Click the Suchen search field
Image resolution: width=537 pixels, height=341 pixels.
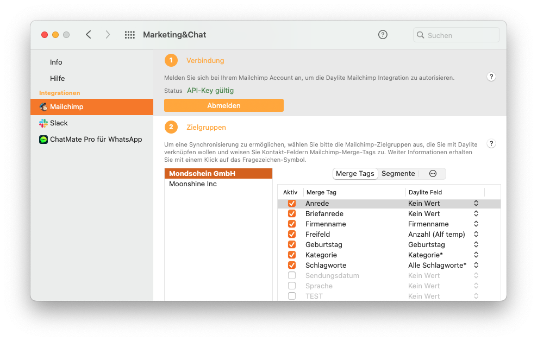tap(457, 35)
